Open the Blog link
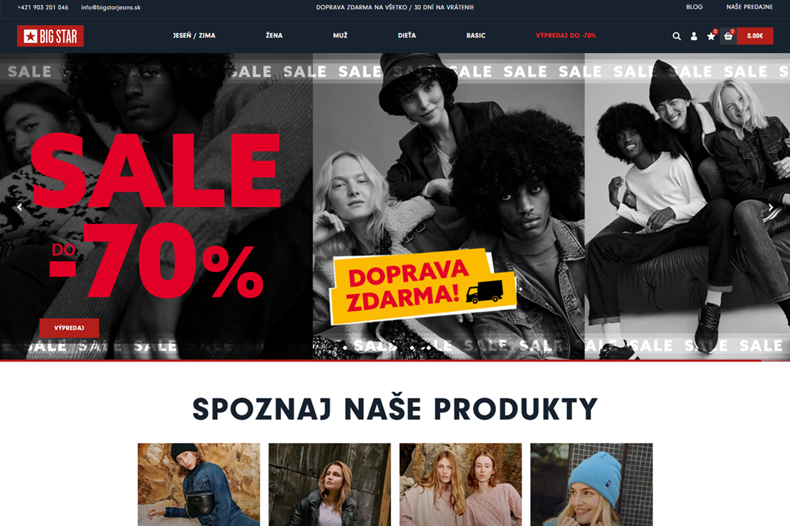 tap(695, 7)
